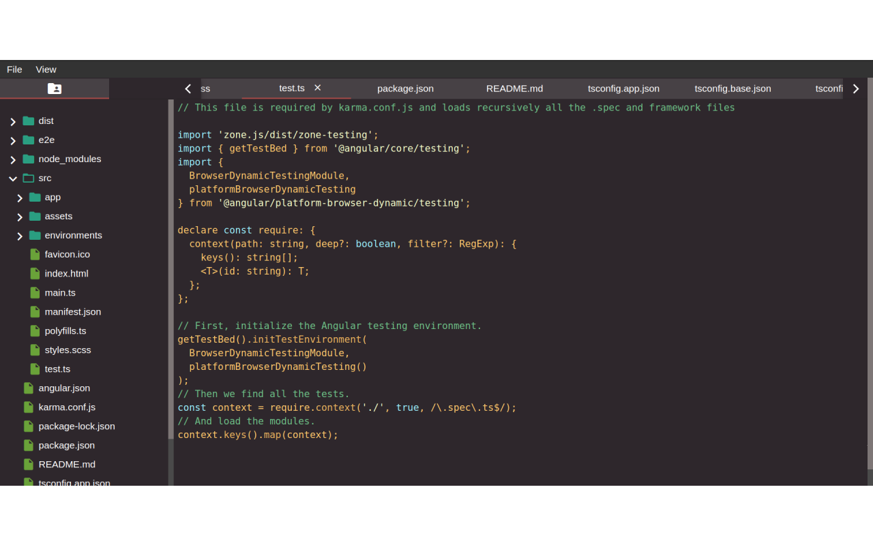873x545 pixels.
Task: Switch to the tsconfig.base.json tab
Action: (733, 88)
